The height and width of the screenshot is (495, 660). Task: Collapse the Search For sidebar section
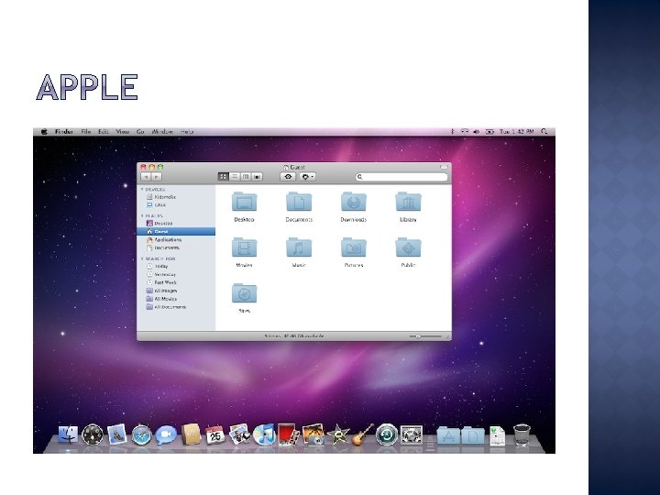142,258
